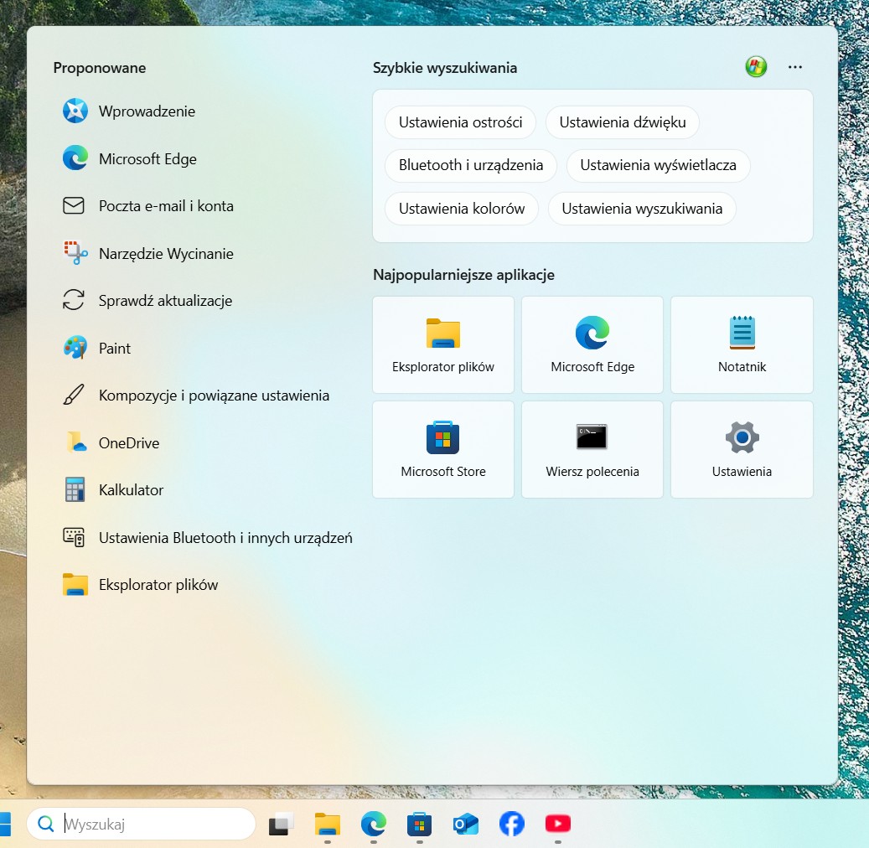Open Facebook icon on the taskbar
Image resolution: width=869 pixels, height=848 pixels.
(x=511, y=824)
